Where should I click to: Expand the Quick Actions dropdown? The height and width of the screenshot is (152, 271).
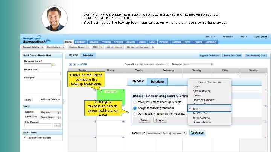(x=64, y=47)
